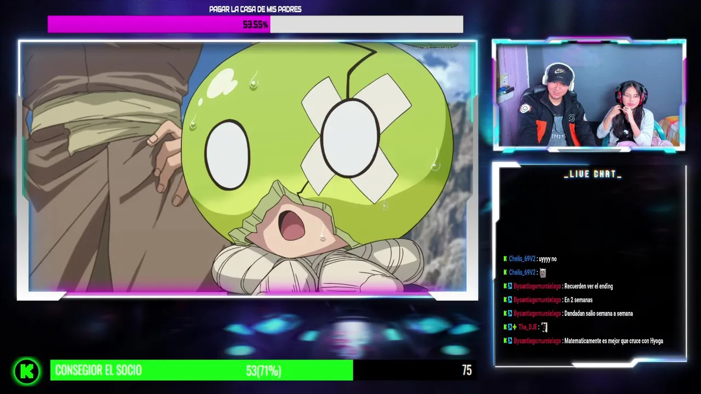Click the chat message 'uyyyy no'
The image size is (701, 394).
(x=548, y=259)
